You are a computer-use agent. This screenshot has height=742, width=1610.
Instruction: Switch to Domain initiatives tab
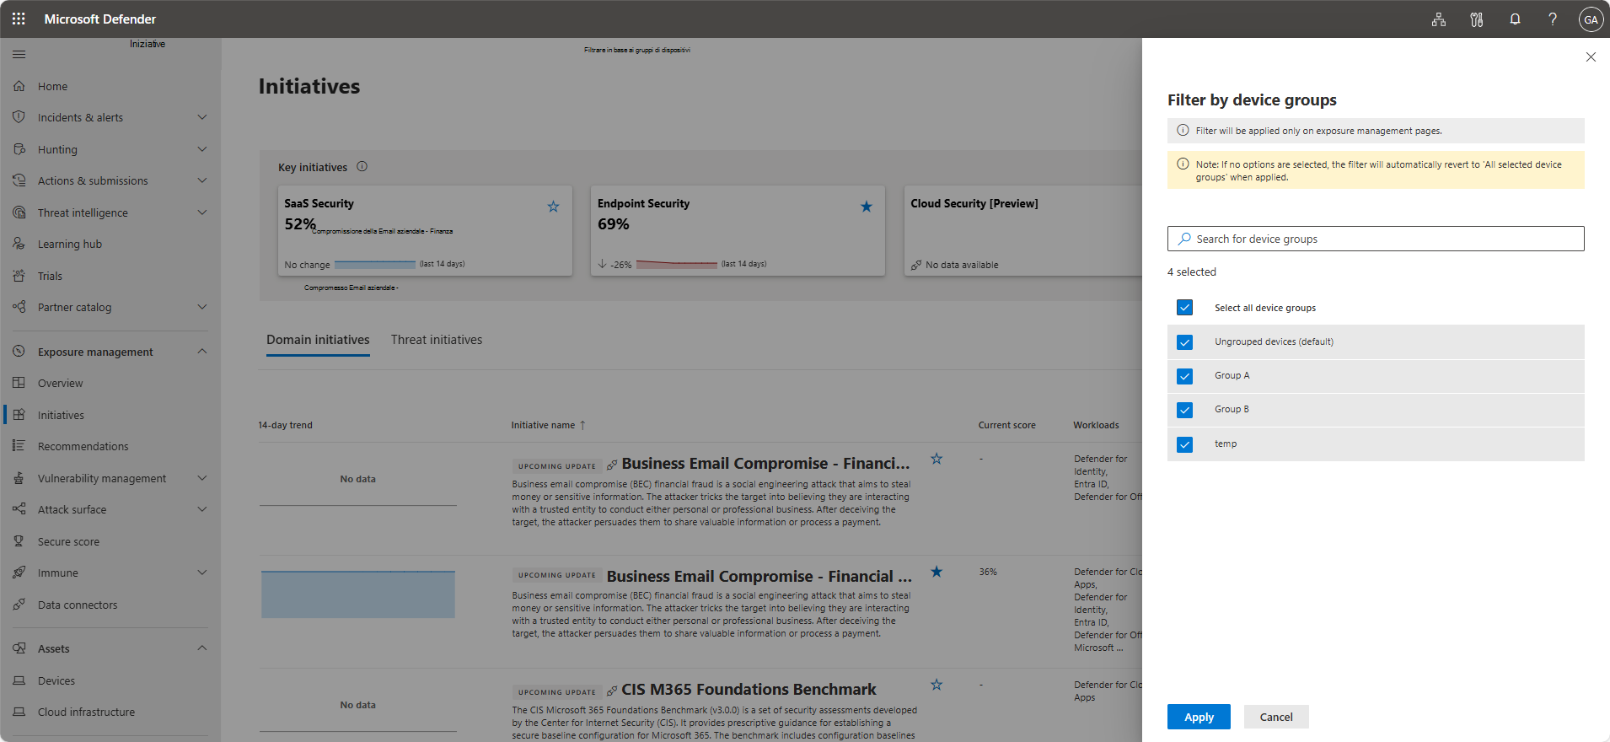click(x=318, y=340)
